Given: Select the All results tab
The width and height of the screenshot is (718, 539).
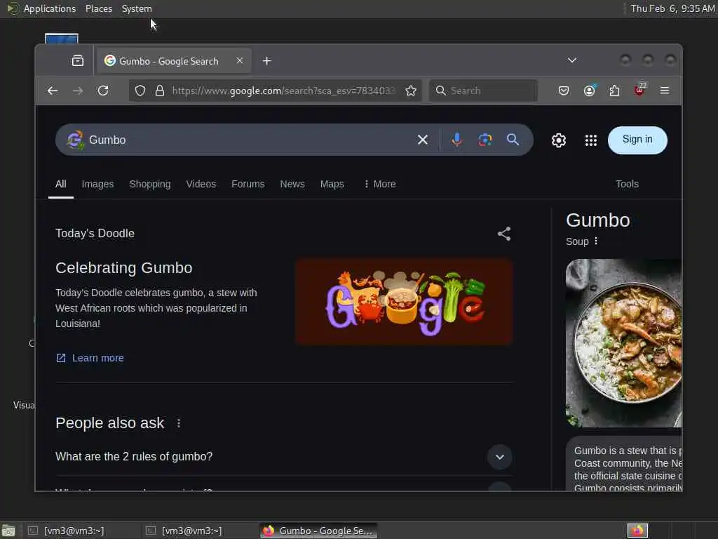Looking at the screenshot, I should point(61,184).
